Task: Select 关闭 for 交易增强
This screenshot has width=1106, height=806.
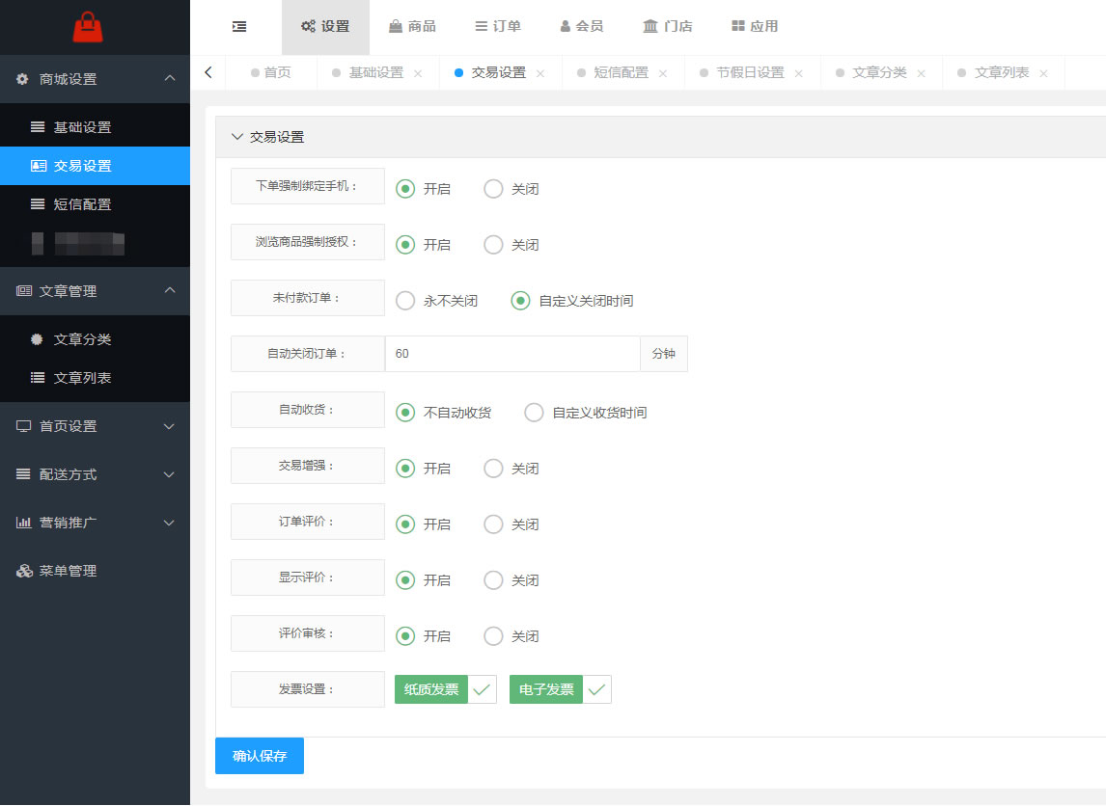Action: pos(493,469)
